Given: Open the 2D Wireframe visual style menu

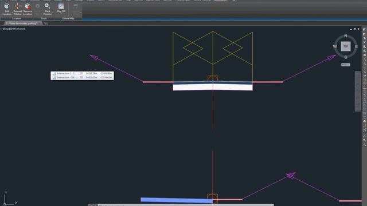Looking at the screenshot, I should (17, 29).
